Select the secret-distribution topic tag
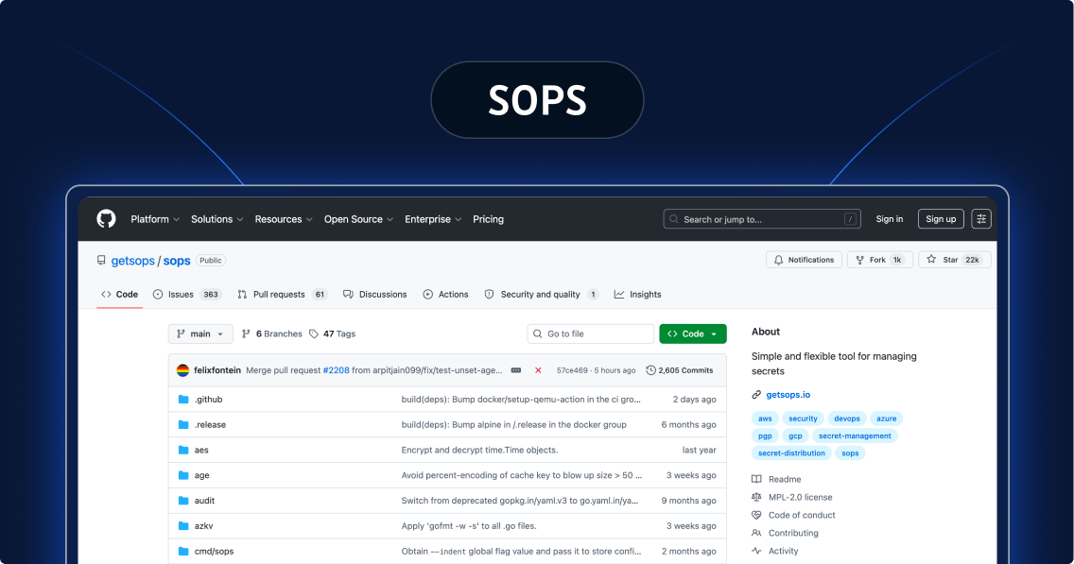1074x564 pixels. (792, 453)
